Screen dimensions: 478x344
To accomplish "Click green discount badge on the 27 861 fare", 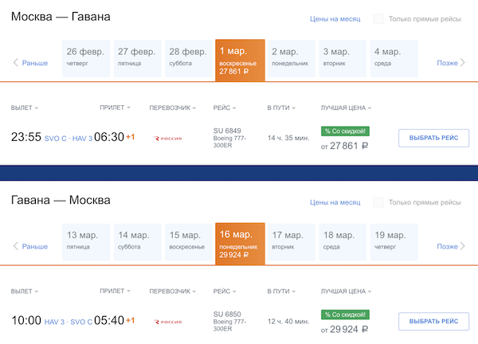I will (345, 131).
